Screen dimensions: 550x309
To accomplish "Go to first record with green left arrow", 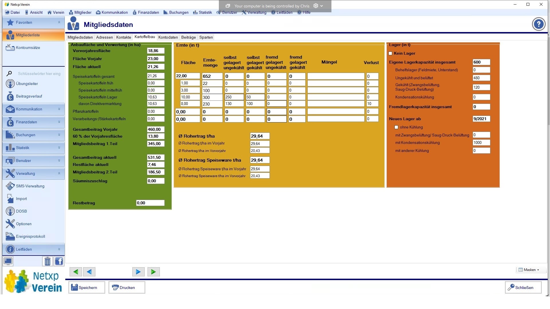I will point(76,272).
